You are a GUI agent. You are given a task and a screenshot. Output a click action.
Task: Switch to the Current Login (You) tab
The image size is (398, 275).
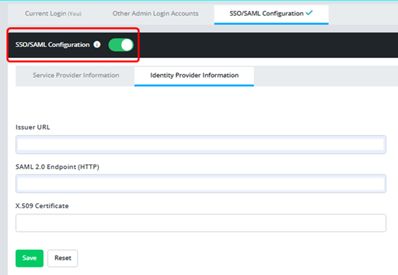tap(53, 14)
